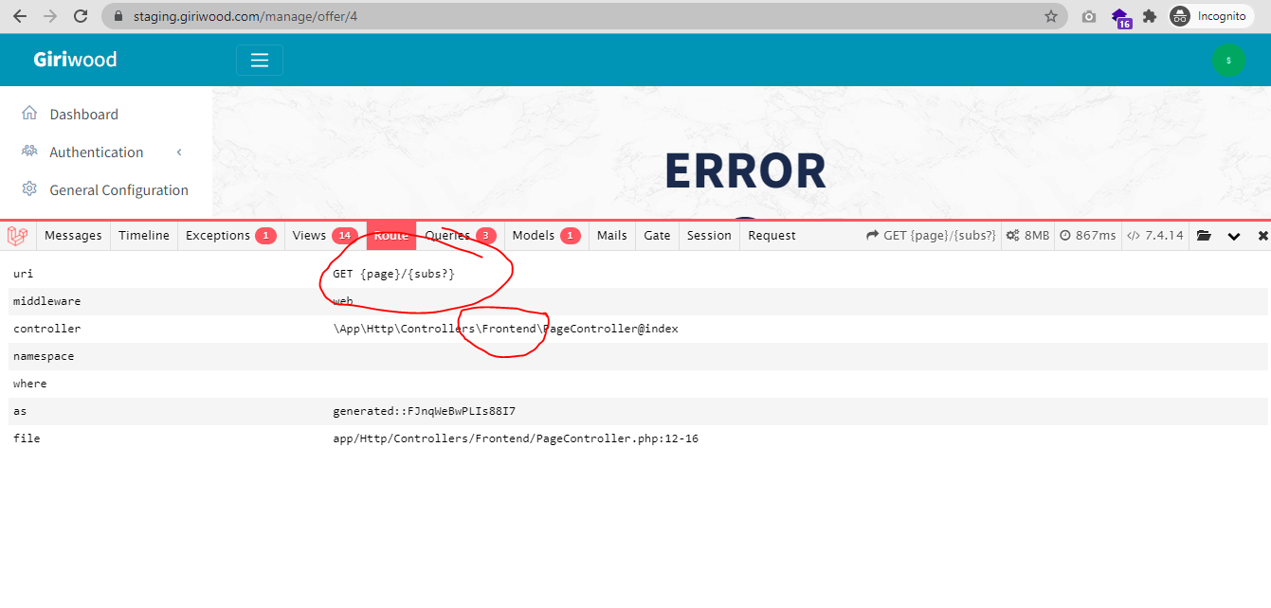
Task: Switch to the Queries tab
Action: [445, 235]
